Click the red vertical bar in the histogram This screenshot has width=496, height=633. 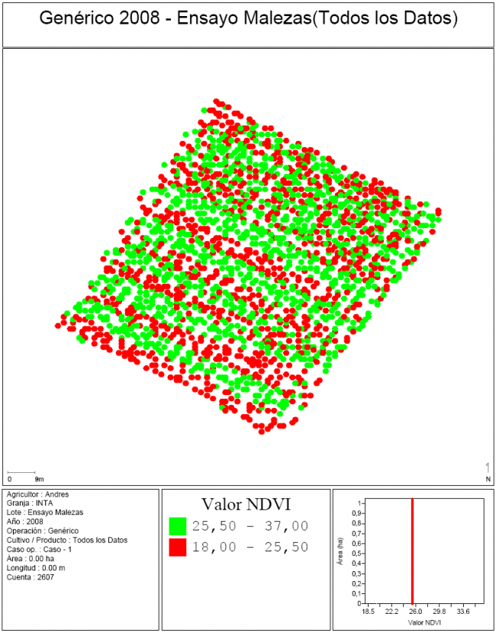click(412, 551)
